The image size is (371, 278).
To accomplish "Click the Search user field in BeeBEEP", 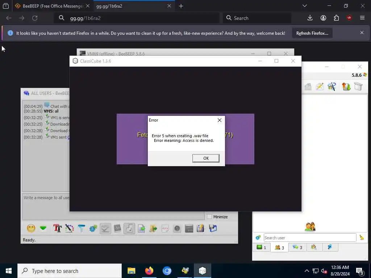I will click(x=310, y=237).
